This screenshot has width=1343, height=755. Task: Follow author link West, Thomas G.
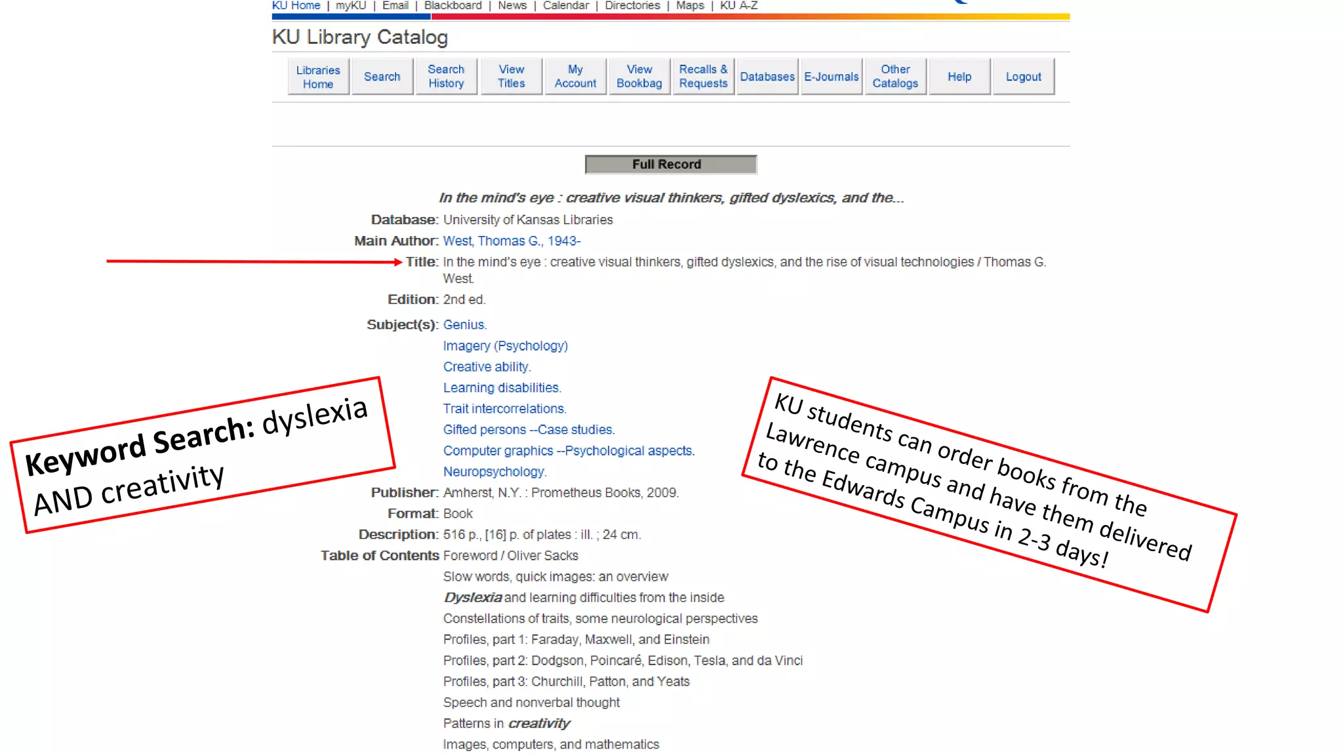(511, 241)
